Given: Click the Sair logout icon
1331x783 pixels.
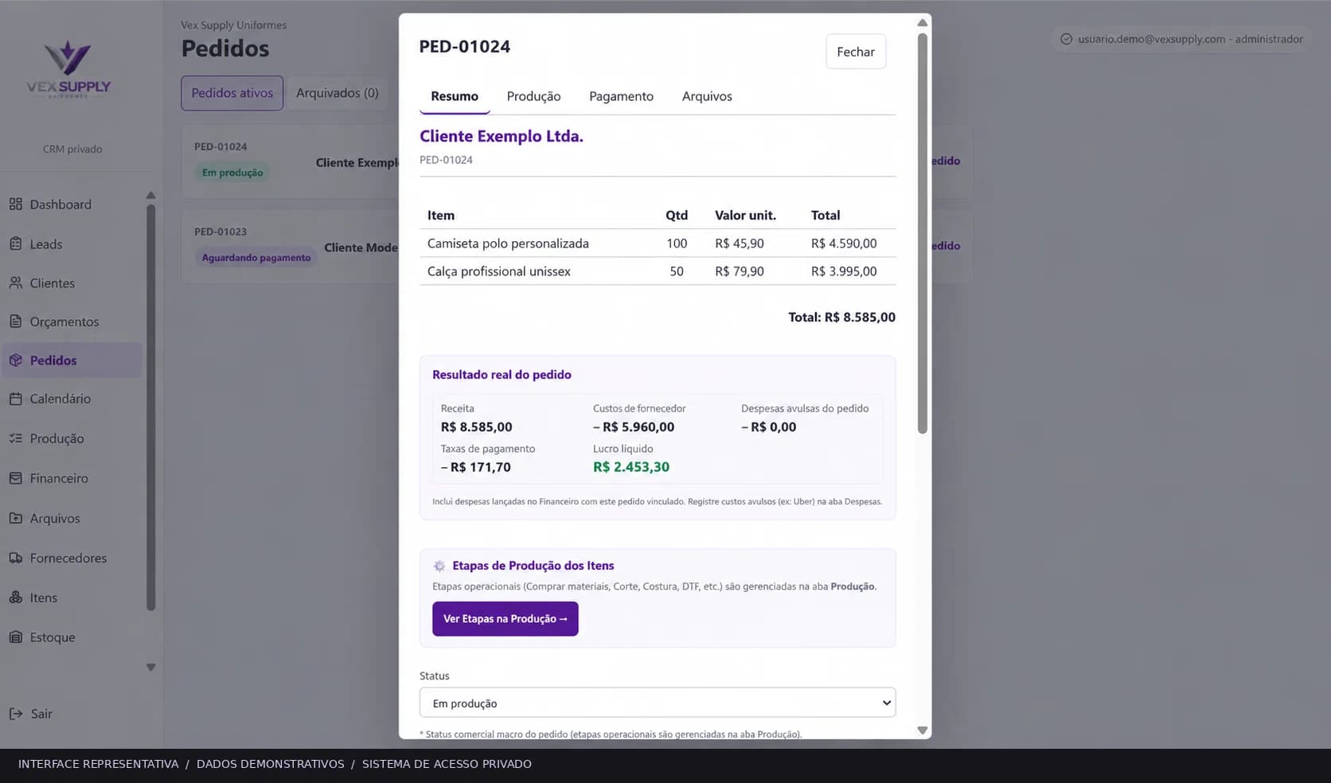Looking at the screenshot, I should 16,714.
